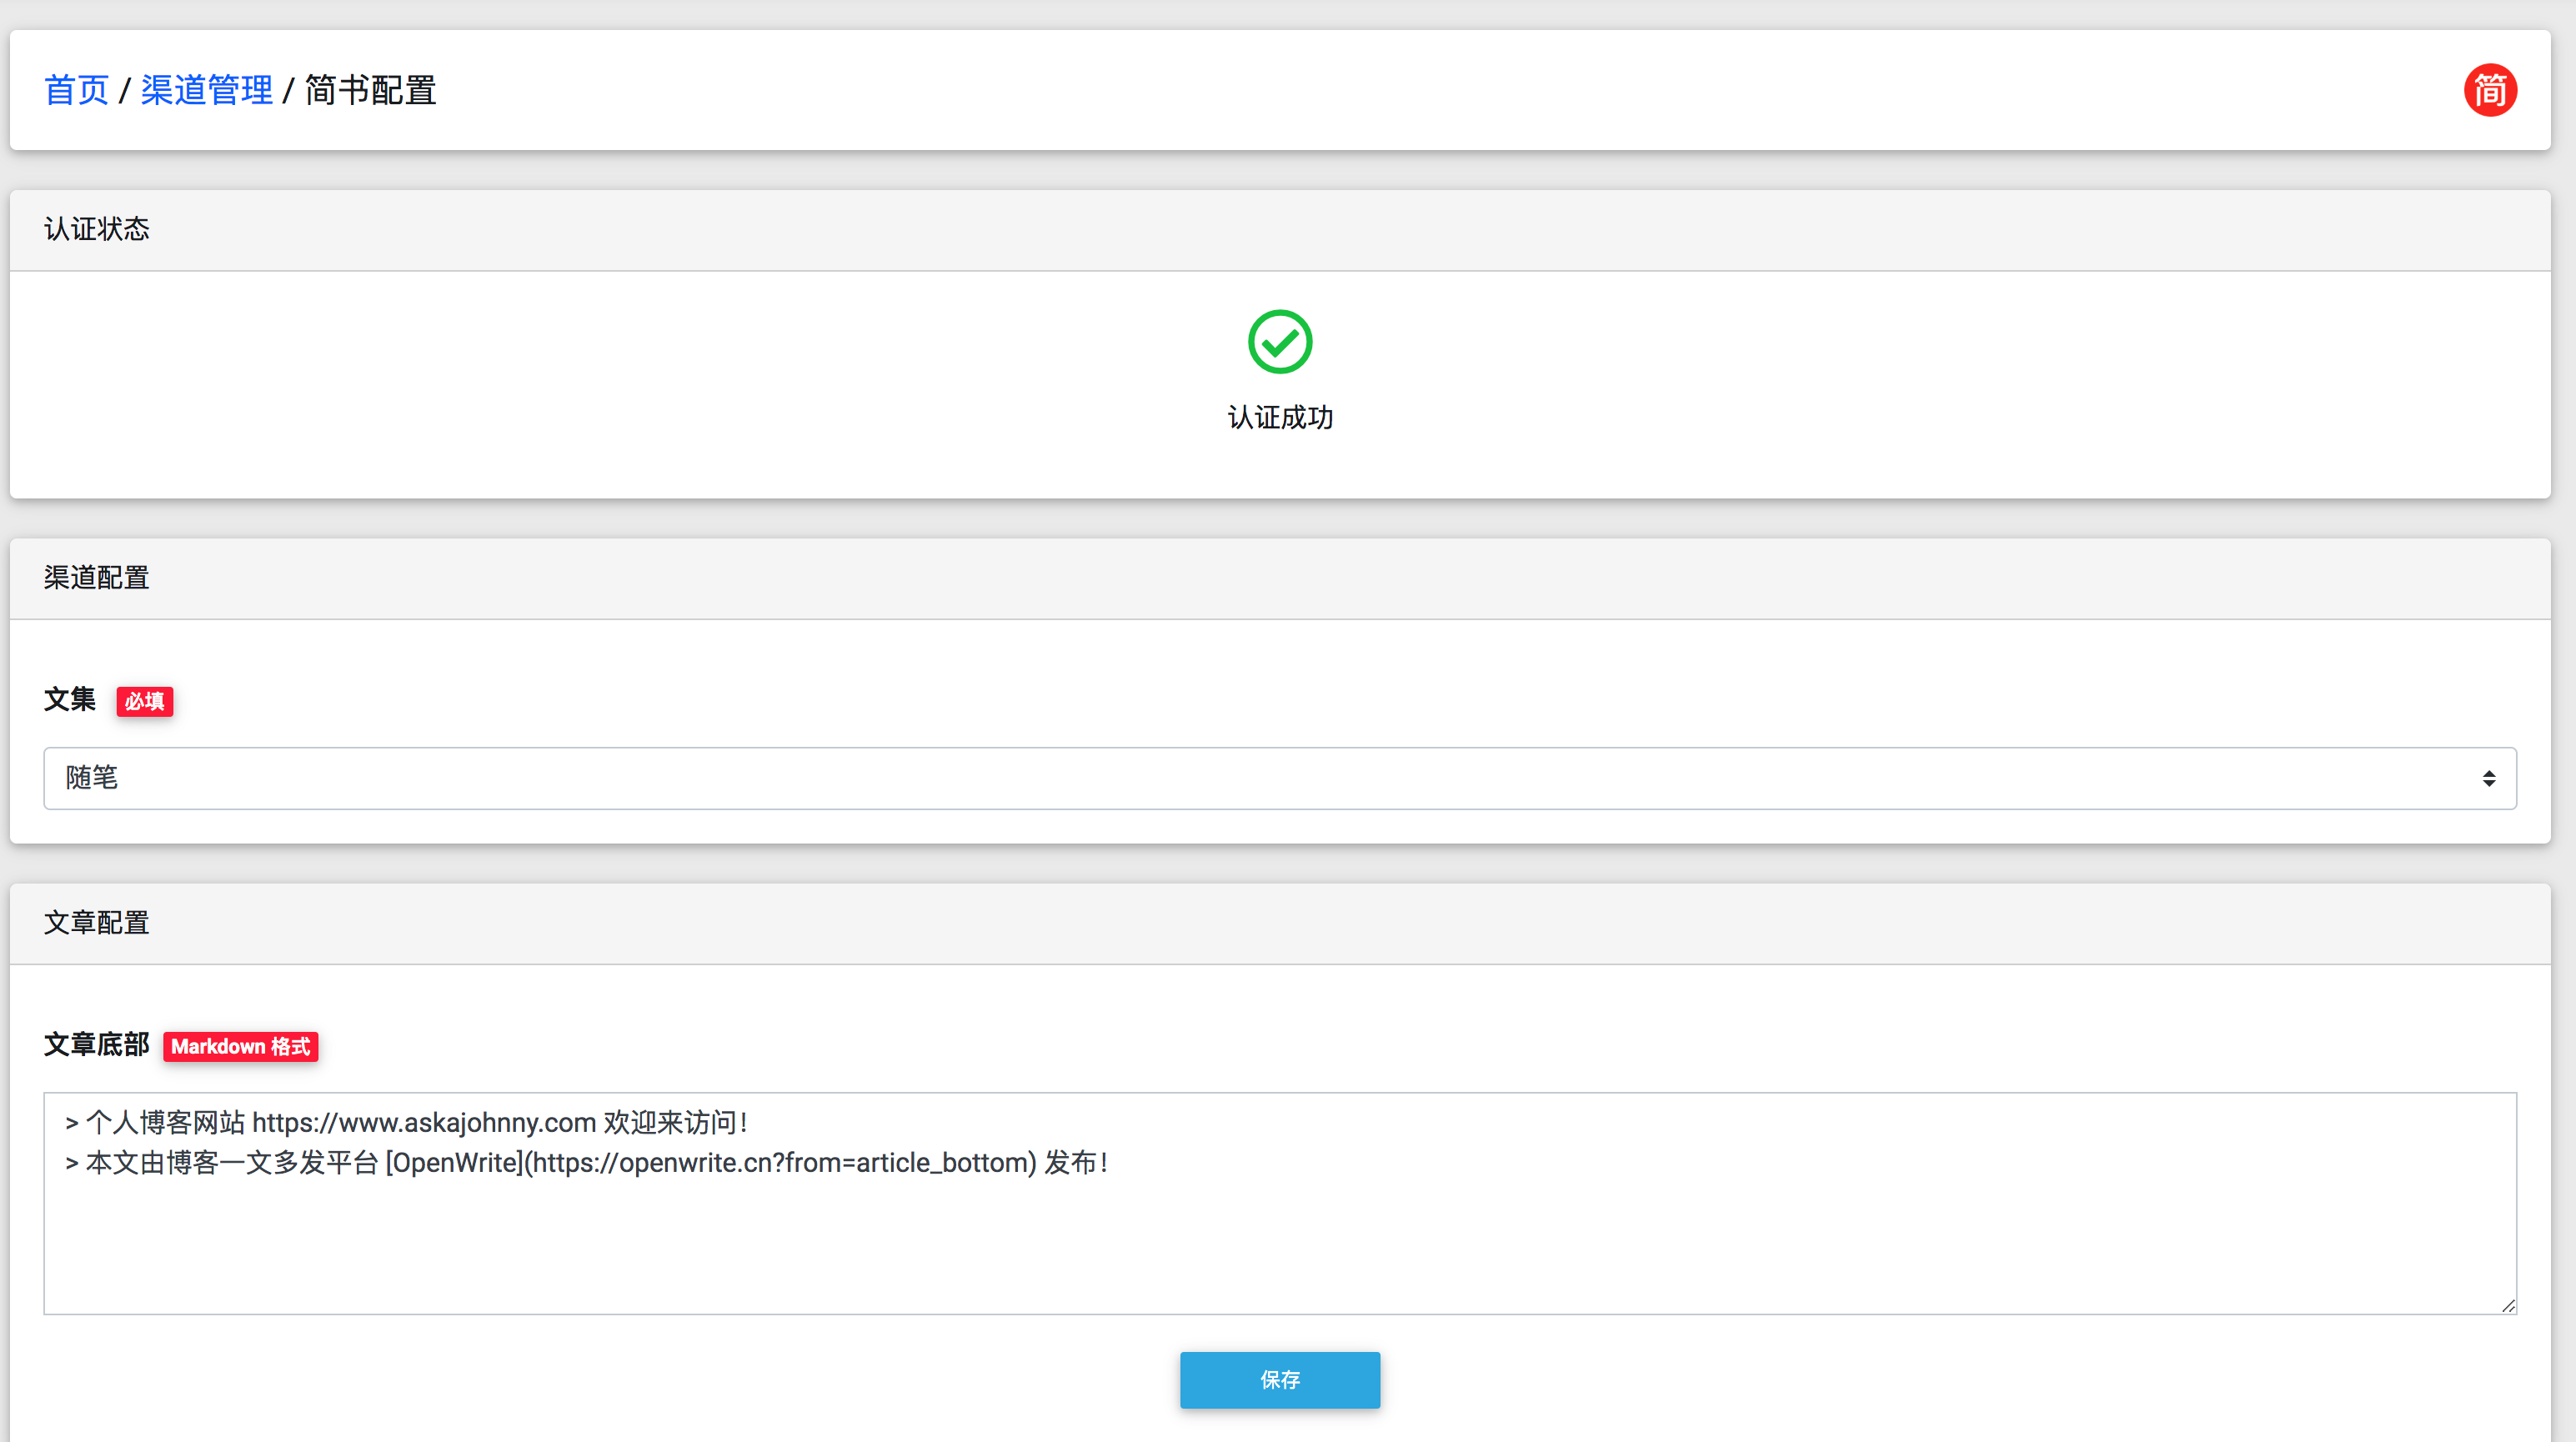Click the green 认证成功 checkmark icon
The height and width of the screenshot is (1442, 2576).
[x=1280, y=341]
